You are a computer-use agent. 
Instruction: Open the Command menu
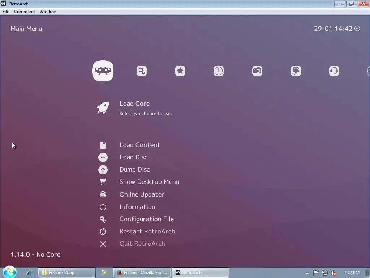pos(24,12)
